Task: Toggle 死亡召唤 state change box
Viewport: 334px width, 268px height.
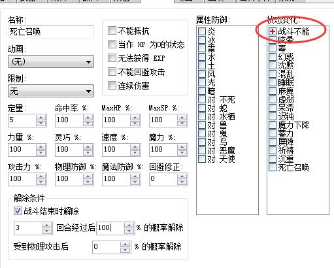Action: pos(273,167)
